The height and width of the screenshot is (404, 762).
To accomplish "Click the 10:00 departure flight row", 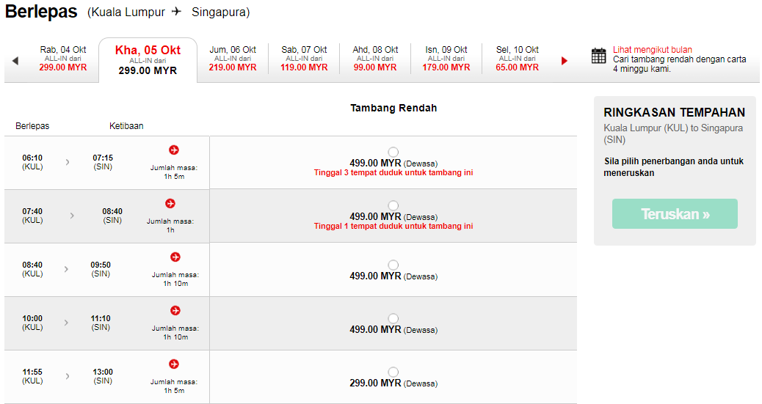I will [x=106, y=323].
